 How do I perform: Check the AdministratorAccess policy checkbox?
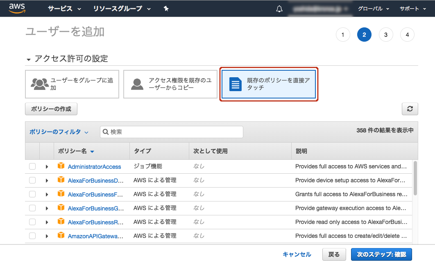click(x=32, y=166)
